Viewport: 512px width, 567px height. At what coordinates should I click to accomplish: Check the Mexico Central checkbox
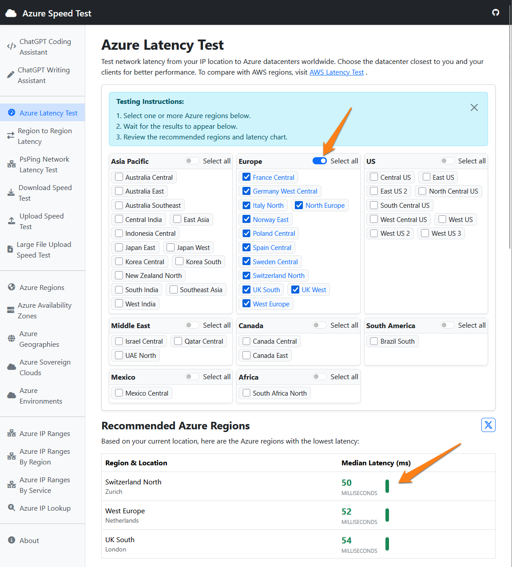tap(119, 393)
